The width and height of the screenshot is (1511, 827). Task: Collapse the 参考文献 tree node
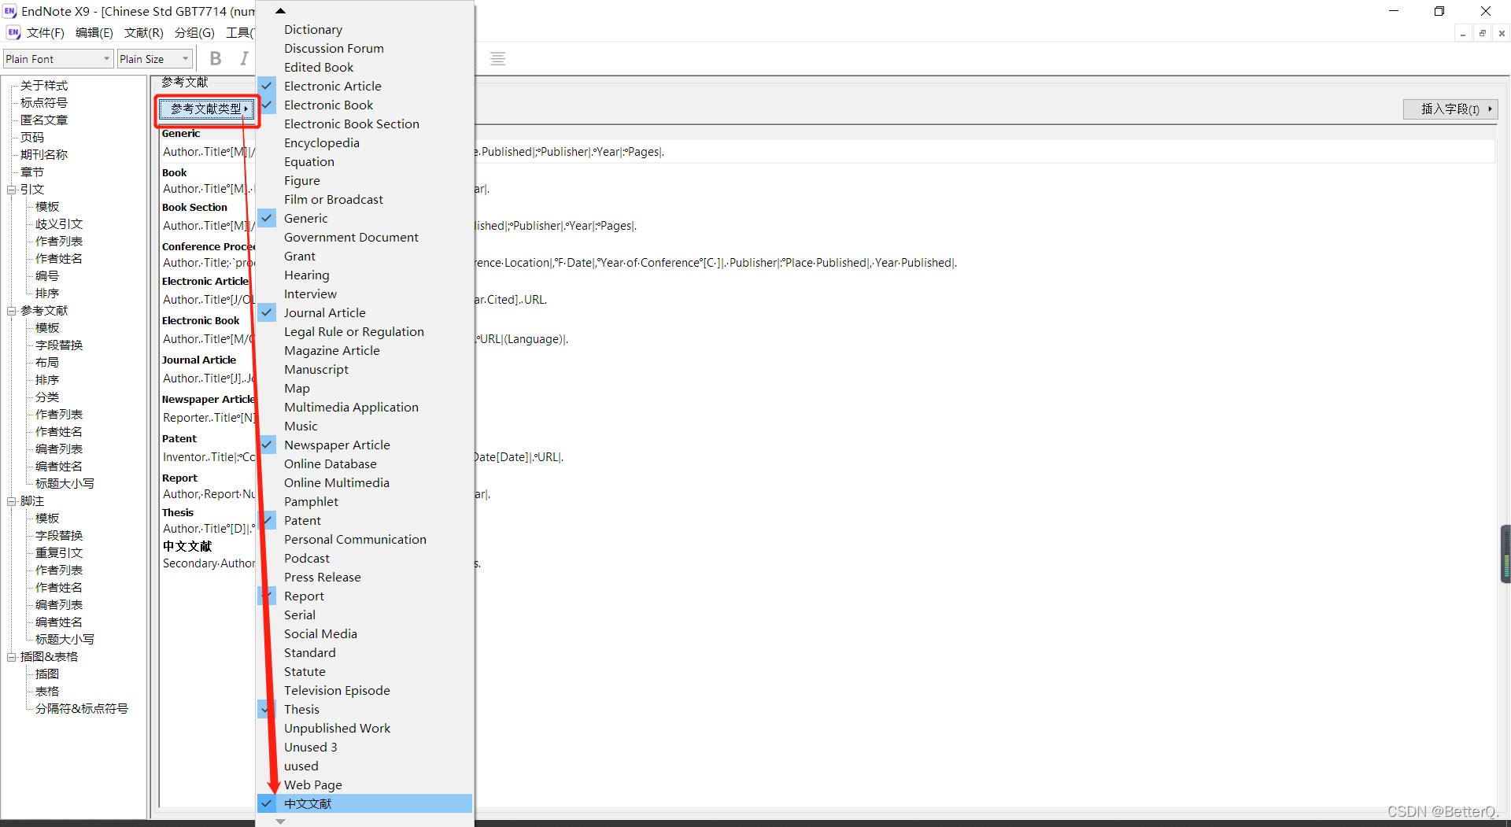[x=12, y=311]
